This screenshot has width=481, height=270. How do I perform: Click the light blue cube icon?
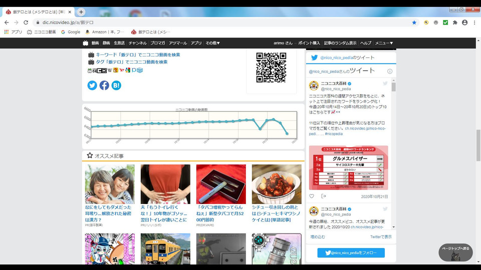click(x=140, y=70)
